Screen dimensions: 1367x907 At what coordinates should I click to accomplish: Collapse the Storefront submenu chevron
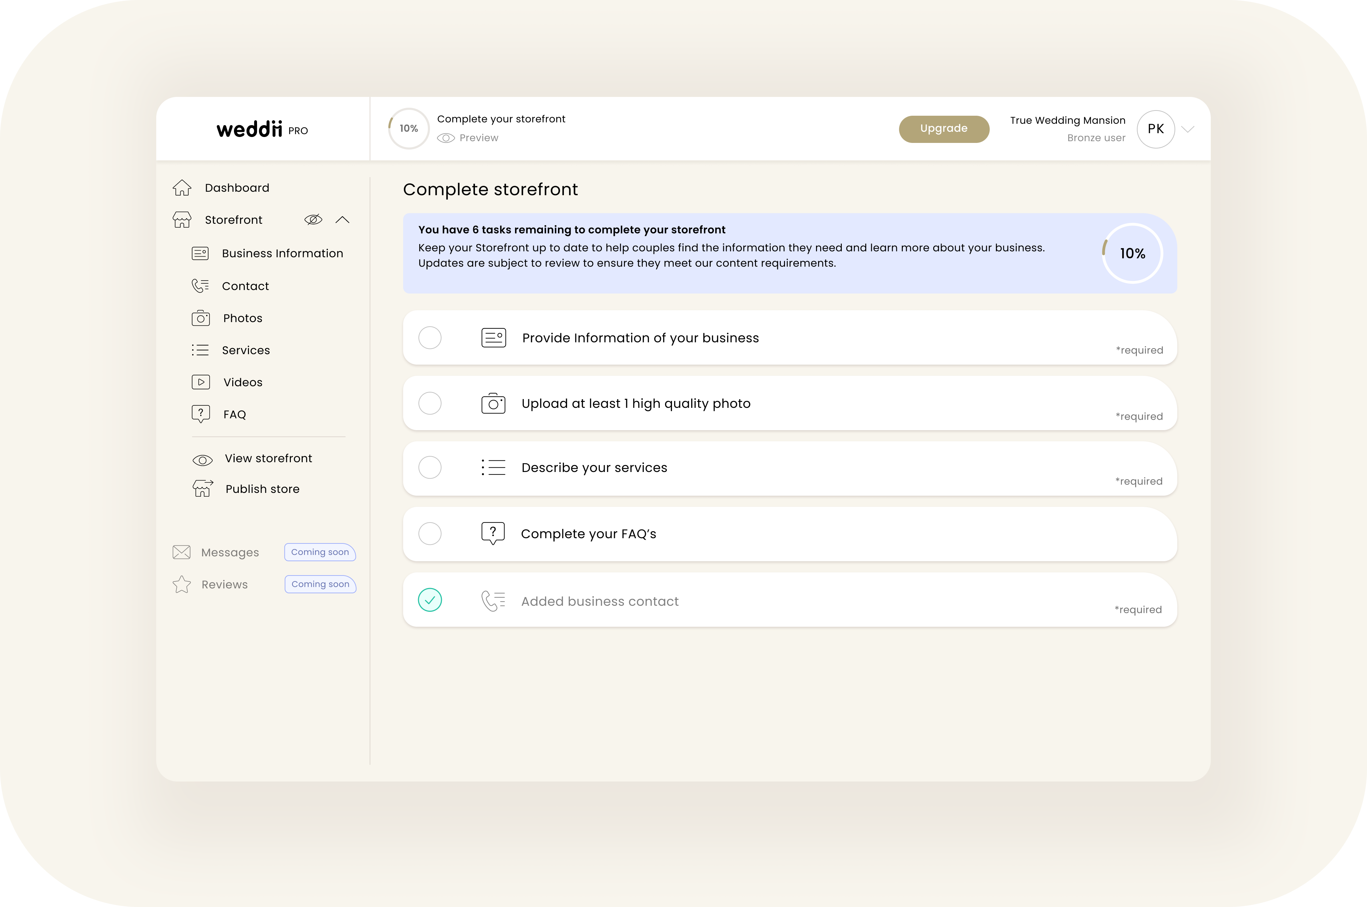[x=342, y=220]
